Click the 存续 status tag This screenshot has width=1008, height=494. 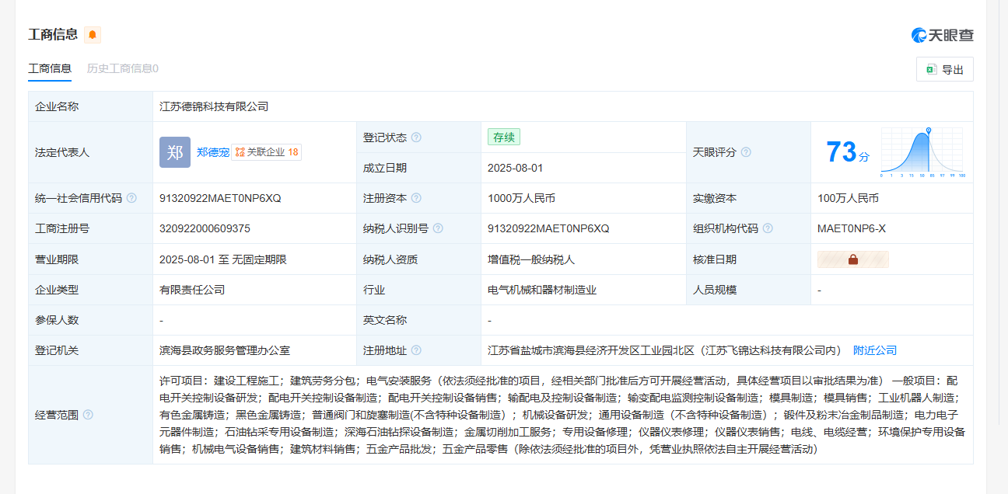coord(503,137)
